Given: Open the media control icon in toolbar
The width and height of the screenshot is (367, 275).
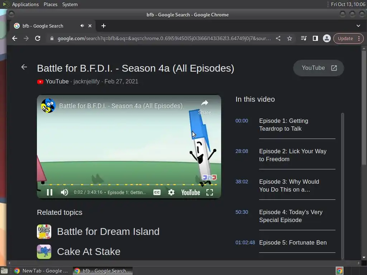Looking at the screenshot, I should coord(304,38).
